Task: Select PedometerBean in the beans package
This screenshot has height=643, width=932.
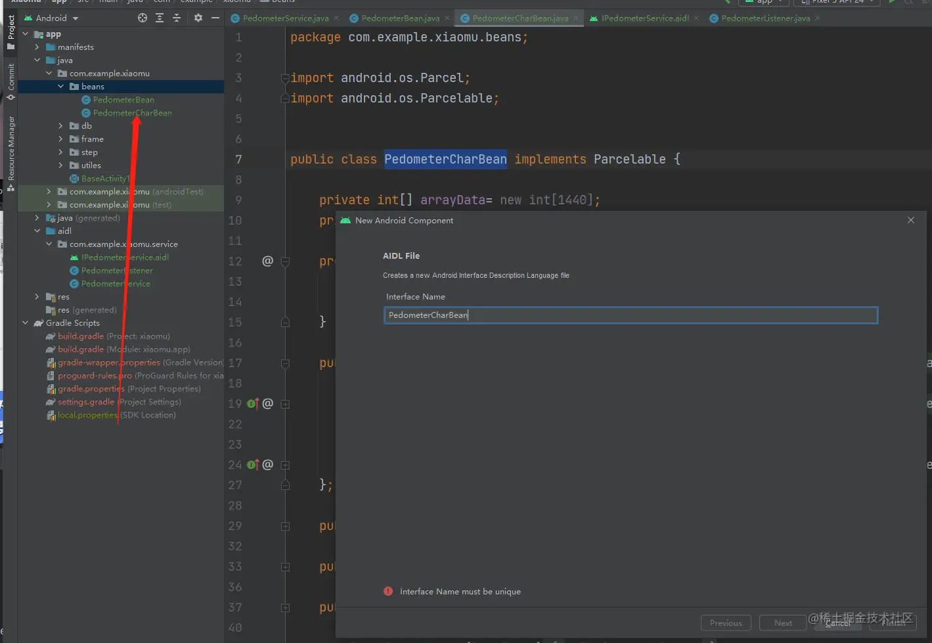Action: [x=123, y=100]
